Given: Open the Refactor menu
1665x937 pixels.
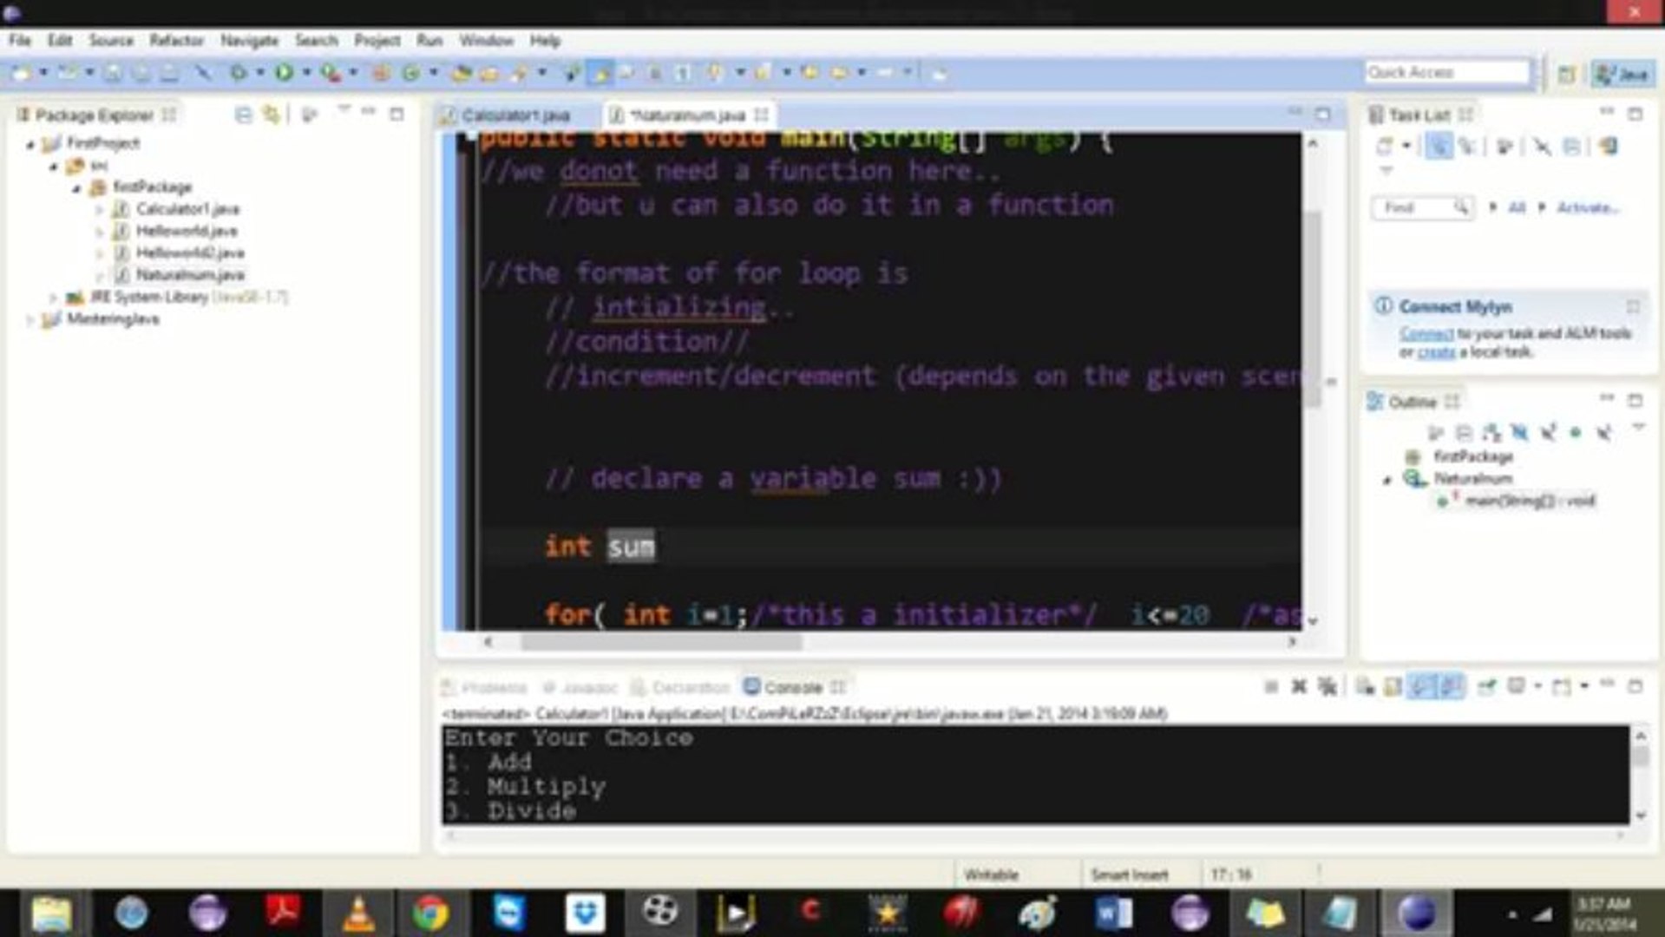Looking at the screenshot, I should pos(177,40).
